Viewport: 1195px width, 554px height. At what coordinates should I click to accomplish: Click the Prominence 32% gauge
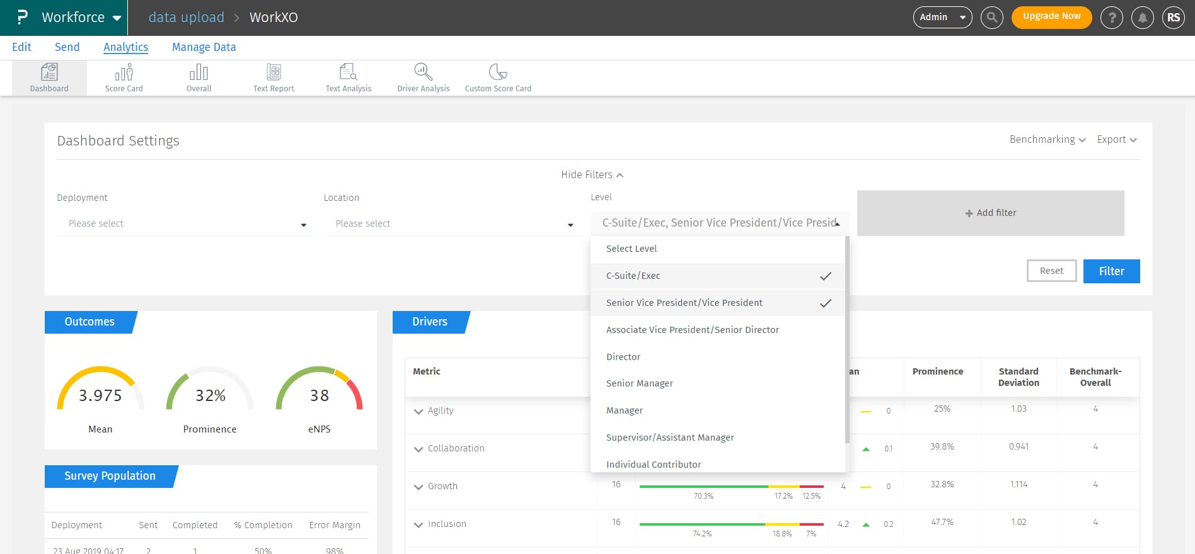pyautogui.click(x=210, y=389)
